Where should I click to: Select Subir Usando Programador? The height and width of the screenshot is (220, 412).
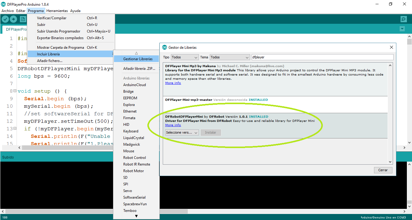[71, 31]
